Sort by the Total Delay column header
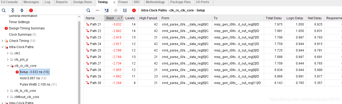 coord(274,18)
